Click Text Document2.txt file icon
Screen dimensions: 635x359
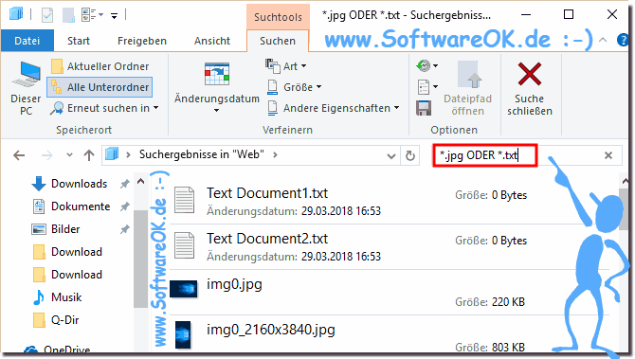(185, 245)
